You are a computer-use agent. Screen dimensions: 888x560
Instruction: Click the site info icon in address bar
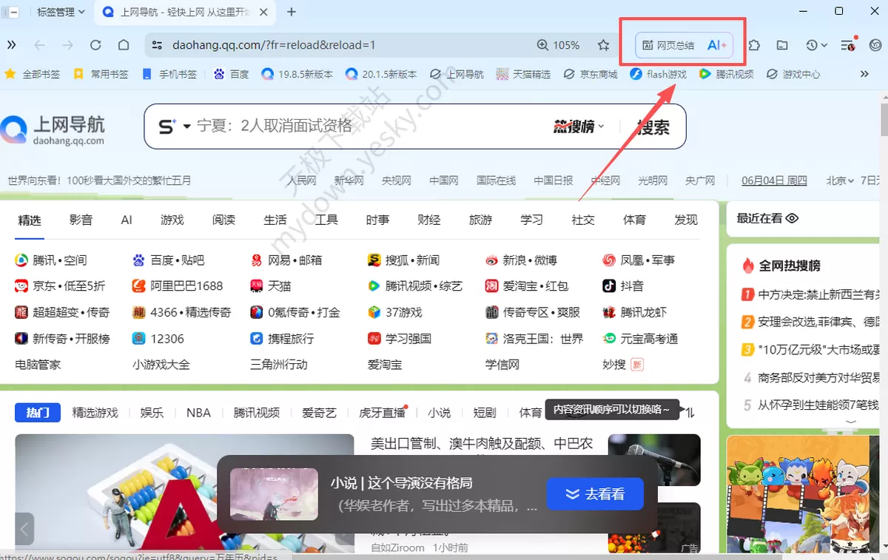click(x=157, y=45)
